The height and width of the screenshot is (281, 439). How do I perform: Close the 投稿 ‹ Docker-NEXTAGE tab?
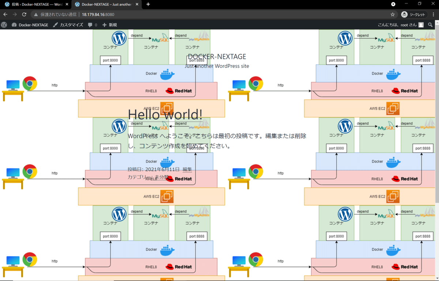[x=67, y=4]
